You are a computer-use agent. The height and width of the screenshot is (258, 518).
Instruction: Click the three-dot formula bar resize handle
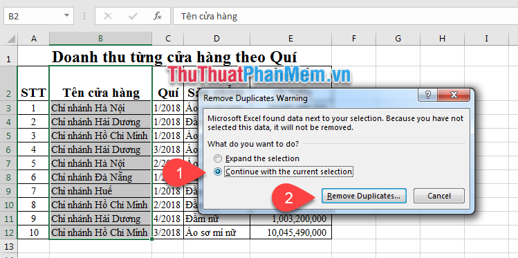84,16
